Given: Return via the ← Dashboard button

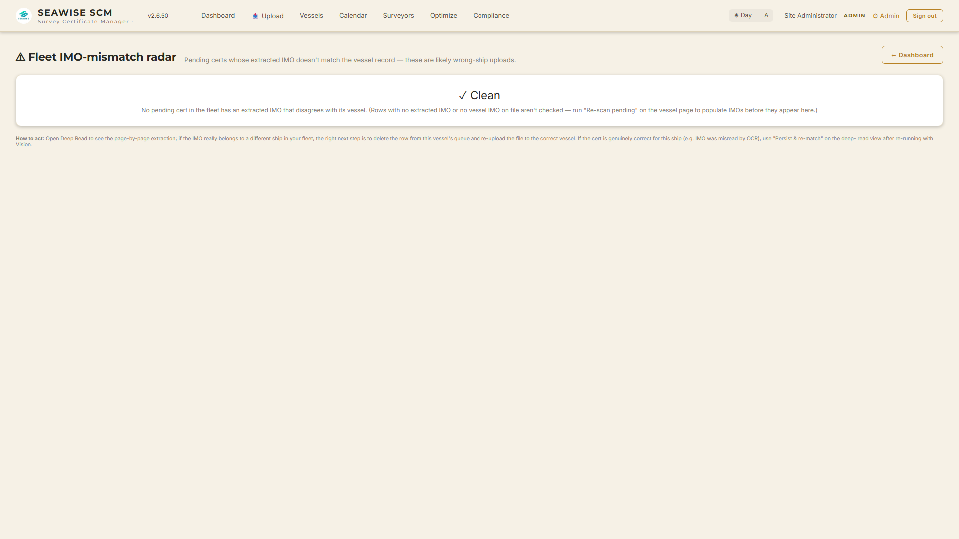Looking at the screenshot, I should 912,55.
